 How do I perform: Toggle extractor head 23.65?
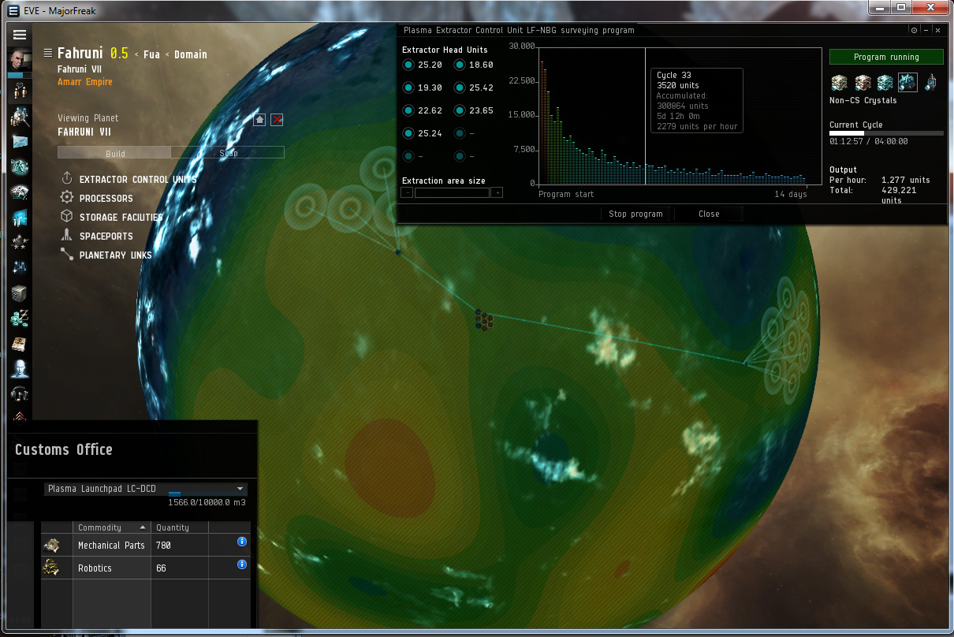(459, 111)
